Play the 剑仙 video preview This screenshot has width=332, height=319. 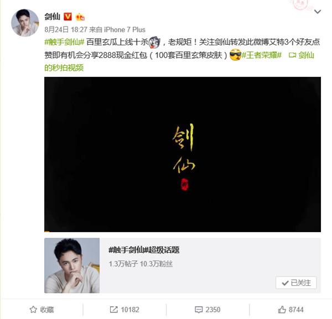183,154
